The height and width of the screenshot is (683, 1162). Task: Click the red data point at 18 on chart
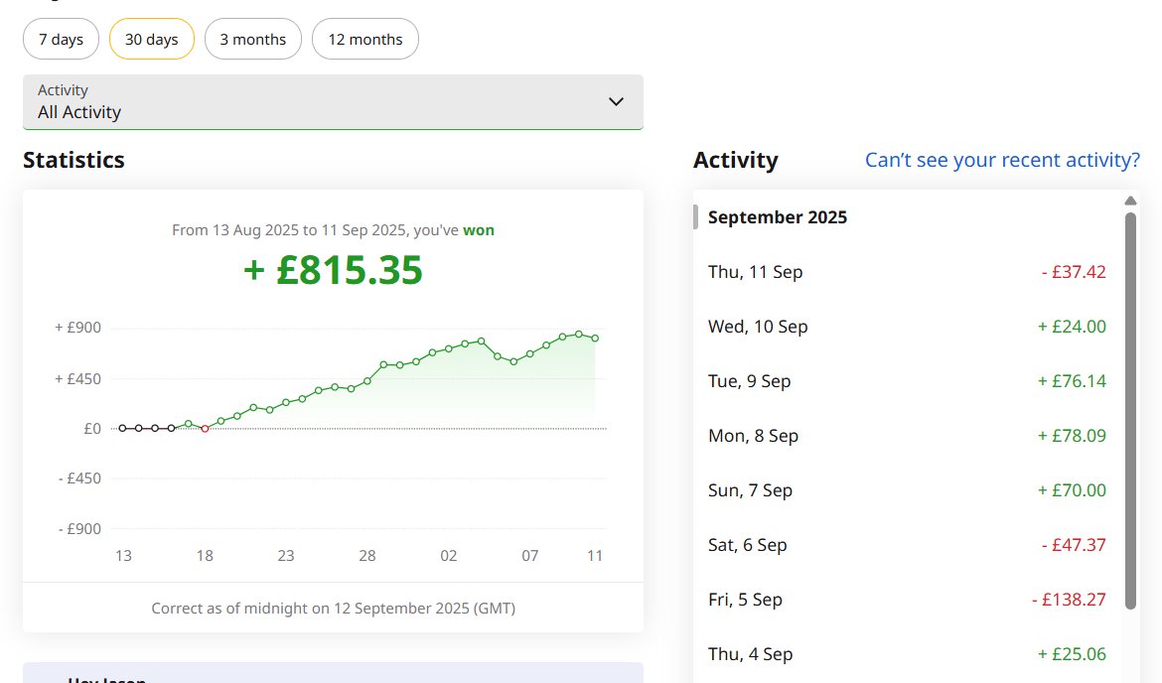[205, 429]
